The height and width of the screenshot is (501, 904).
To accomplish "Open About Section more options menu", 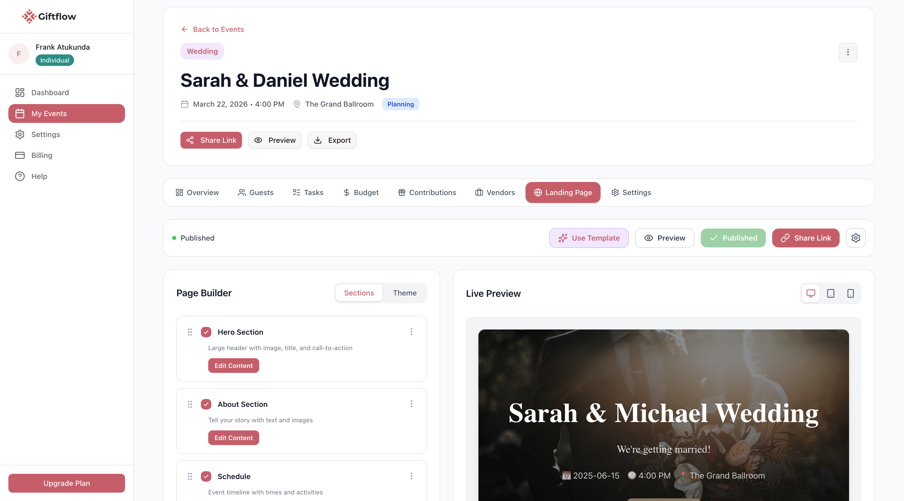I will 411,404.
